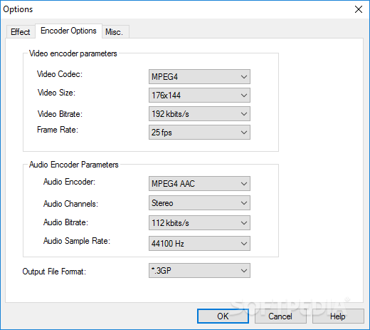This screenshot has width=370, height=330.
Task: Open Help for the Options dialog
Action: pos(338,316)
